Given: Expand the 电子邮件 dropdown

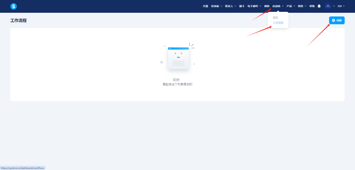Looking at the screenshot, I should pos(254,6).
